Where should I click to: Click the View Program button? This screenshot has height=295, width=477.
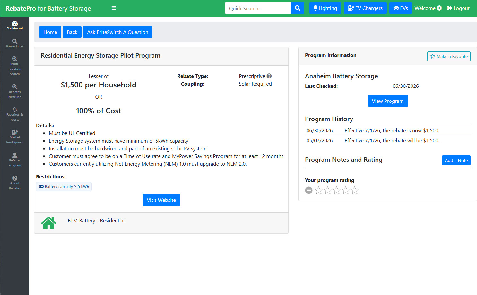click(x=388, y=101)
